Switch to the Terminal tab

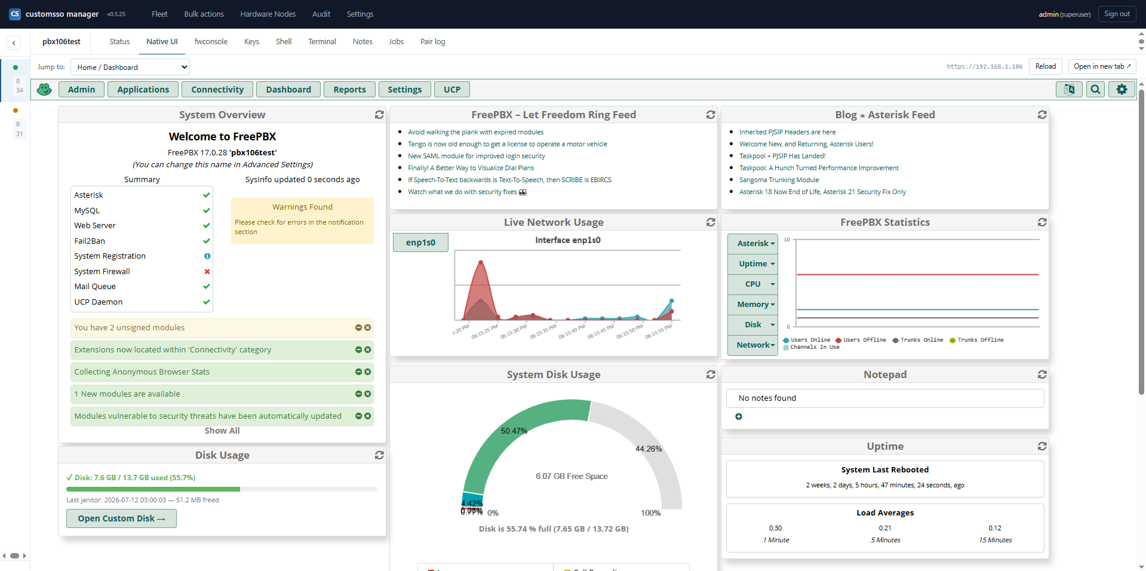pyautogui.click(x=322, y=42)
